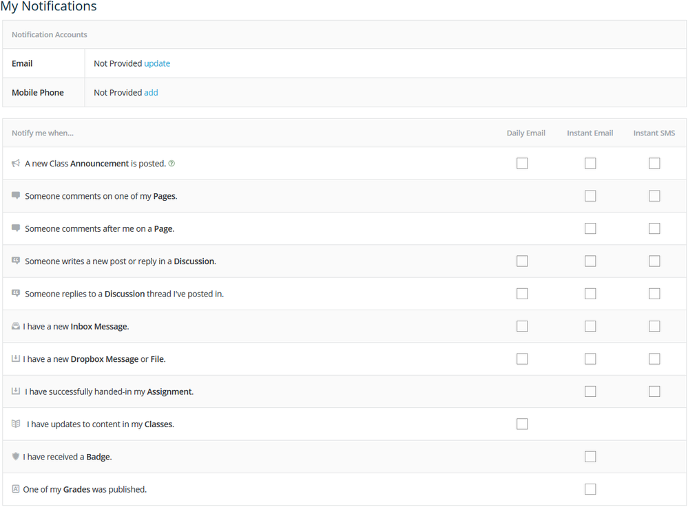Enable Instant Email for new Discussion post or reply
Viewport: 688px width, 507px height.
point(590,261)
